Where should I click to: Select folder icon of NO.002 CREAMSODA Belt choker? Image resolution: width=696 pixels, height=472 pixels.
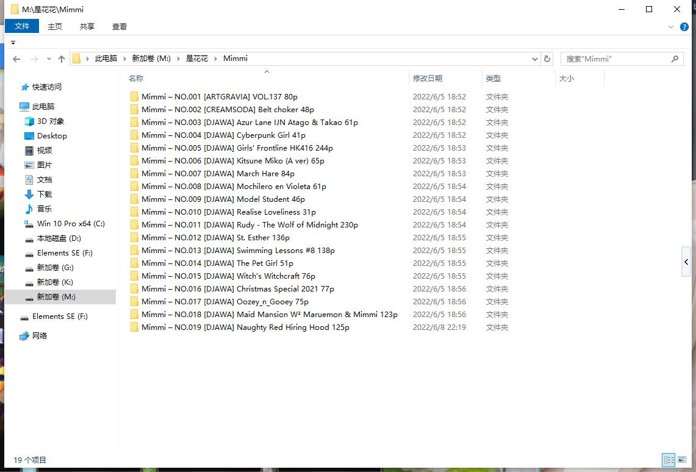pos(134,110)
